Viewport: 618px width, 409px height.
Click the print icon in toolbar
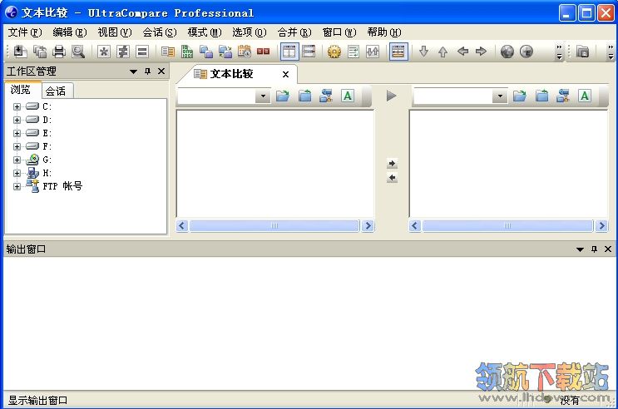point(59,52)
